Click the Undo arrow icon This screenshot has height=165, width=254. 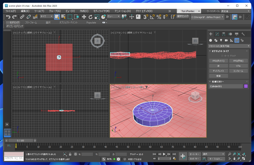(x=8, y=17)
